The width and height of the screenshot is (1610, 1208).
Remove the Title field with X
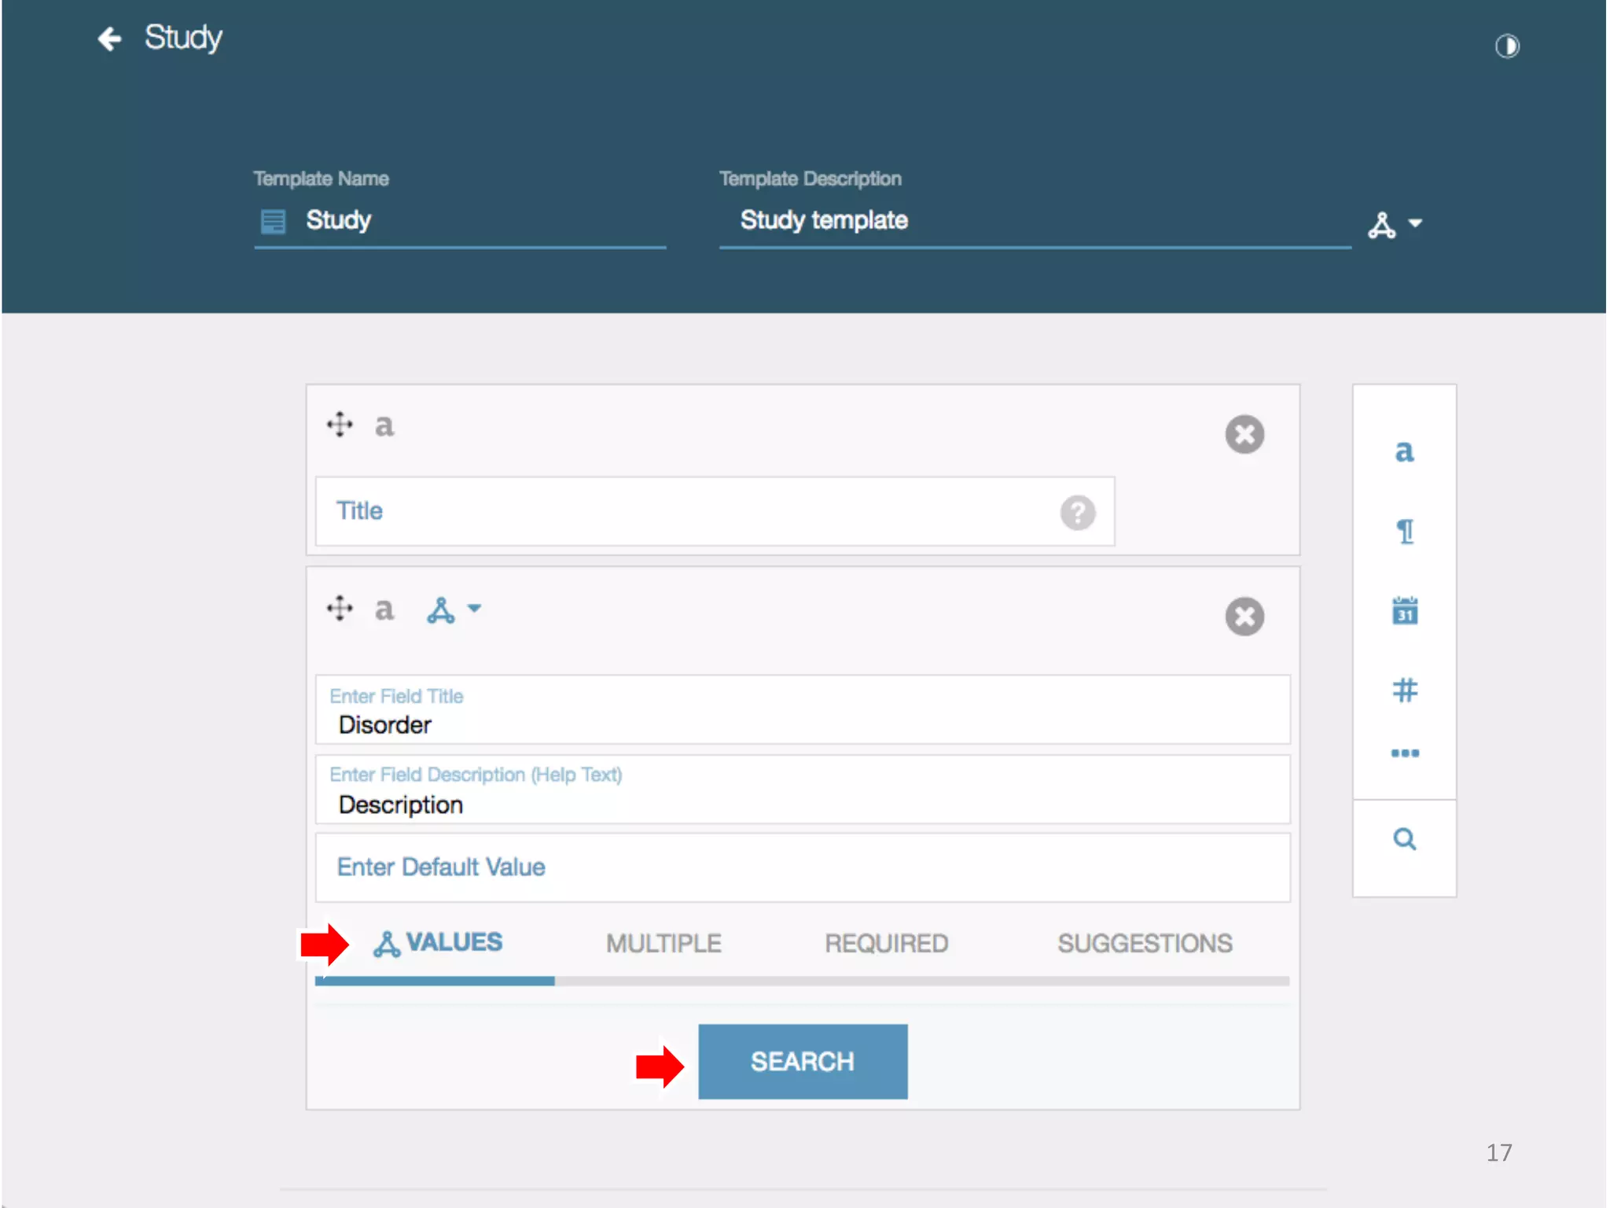(1244, 434)
